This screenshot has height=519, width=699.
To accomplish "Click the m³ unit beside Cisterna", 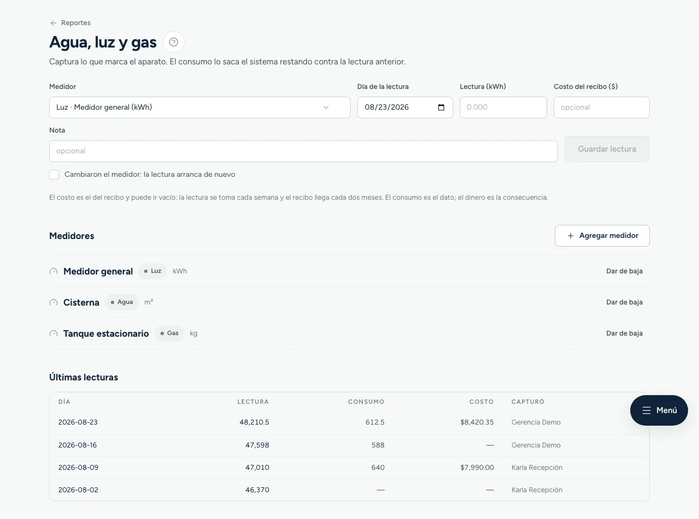I will pos(149,302).
